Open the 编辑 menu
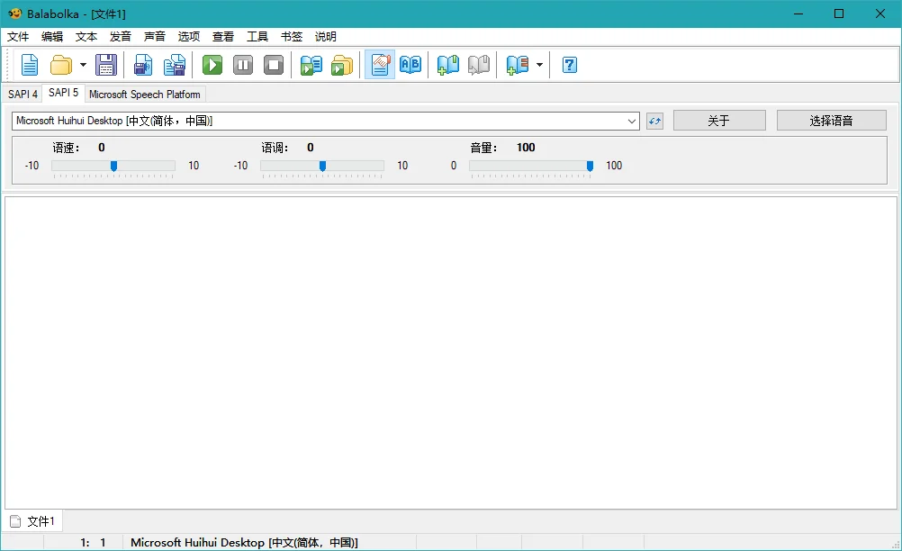 [52, 37]
